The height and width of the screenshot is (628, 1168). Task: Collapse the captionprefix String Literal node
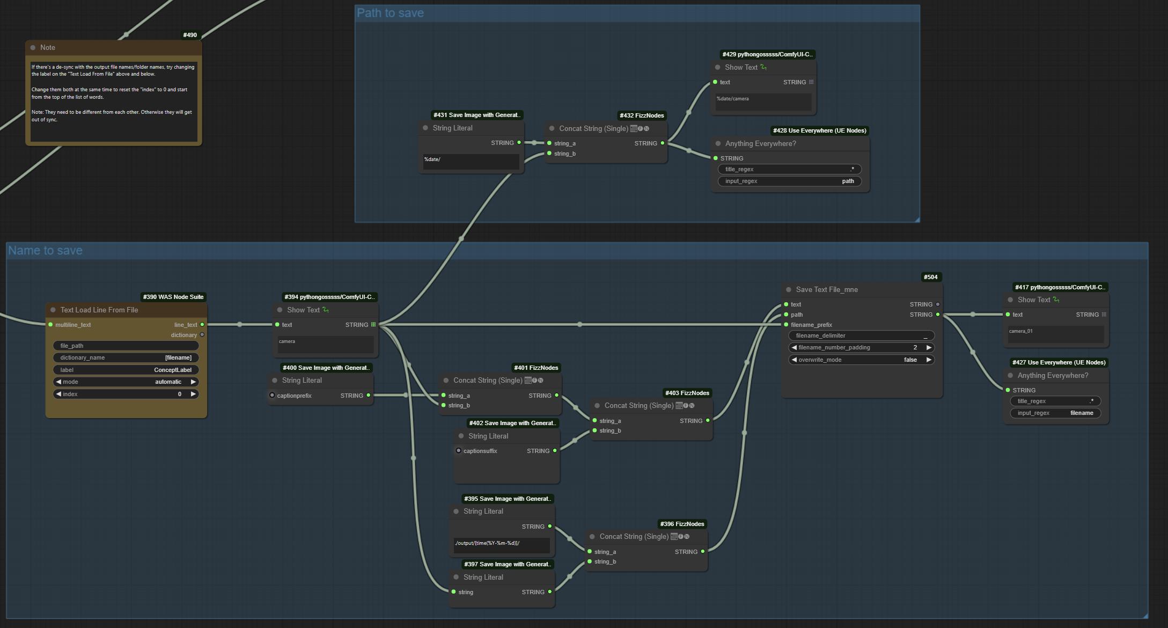point(275,381)
